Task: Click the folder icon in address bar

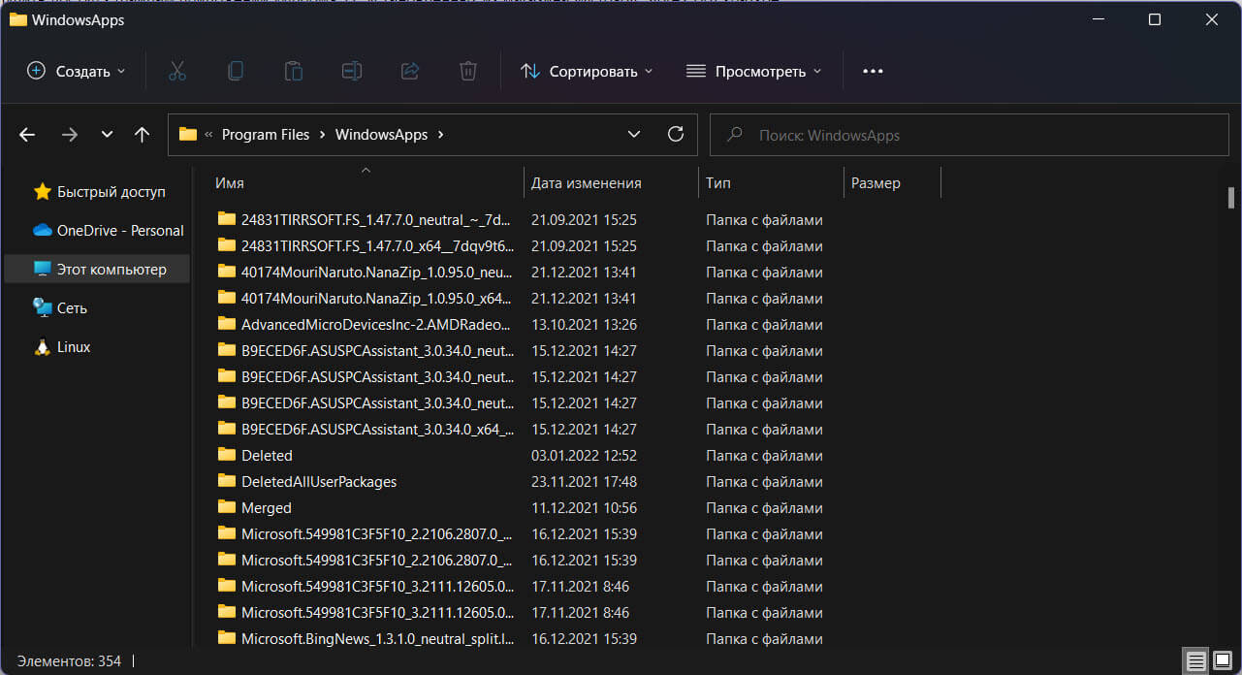Action: point(188,134)
